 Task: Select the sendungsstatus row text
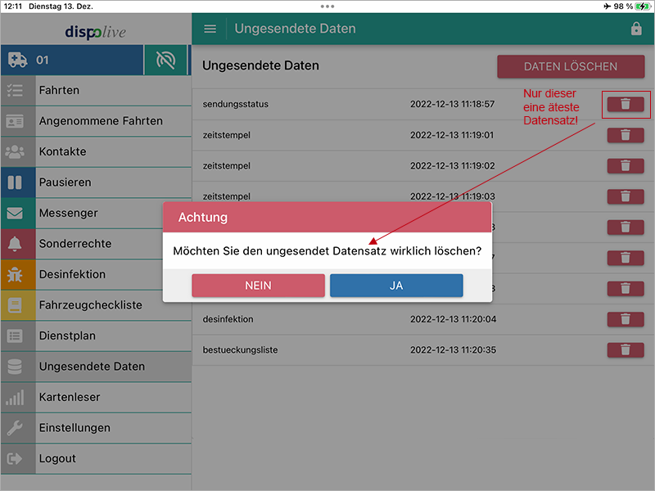click(235, 105)
